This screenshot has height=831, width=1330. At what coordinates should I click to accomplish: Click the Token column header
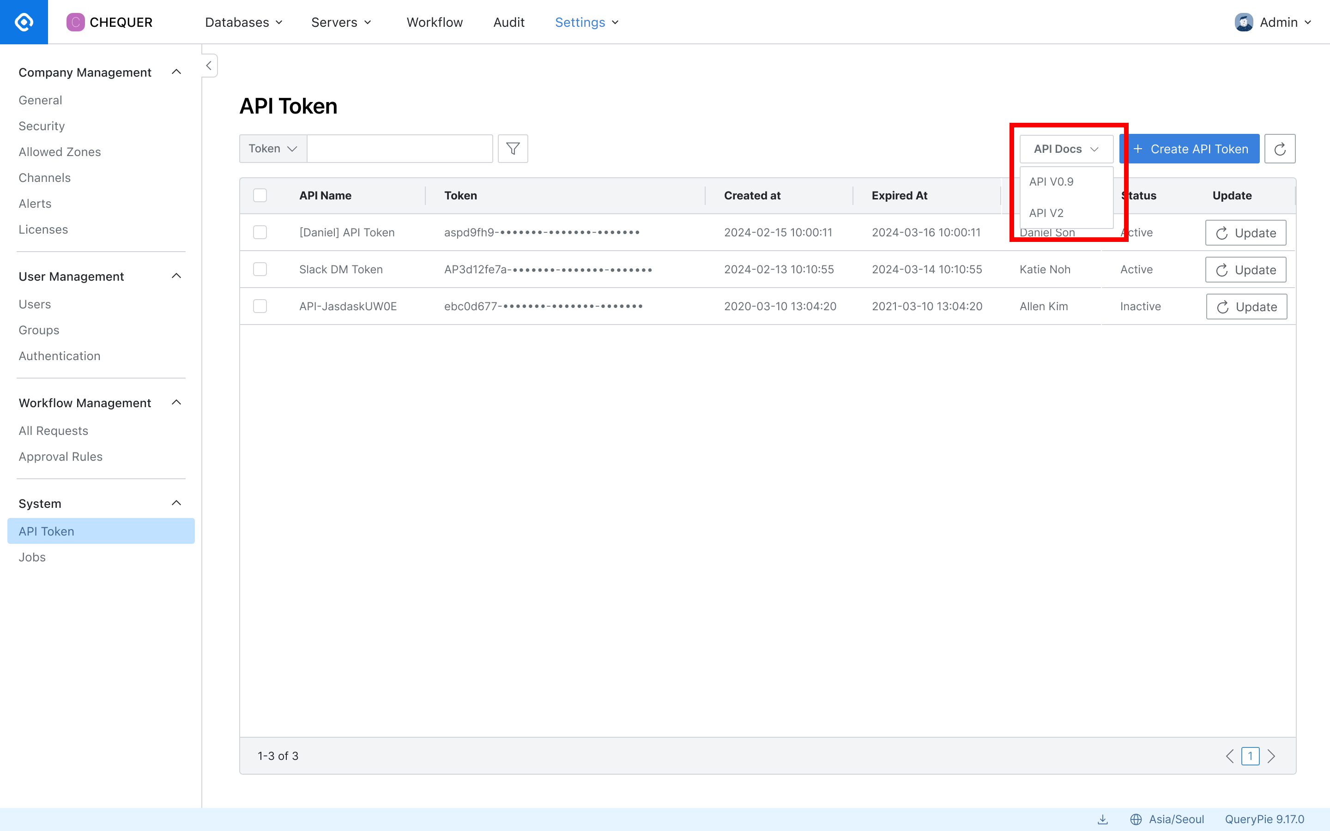[x=460, y=195]
